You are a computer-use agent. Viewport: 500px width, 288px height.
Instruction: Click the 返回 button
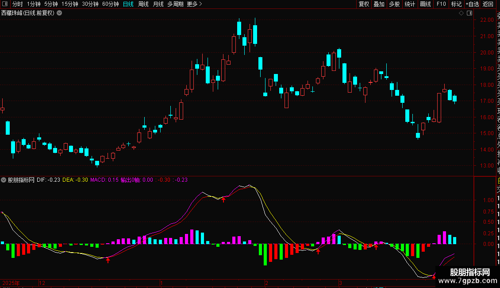click(x=488, y=4)
